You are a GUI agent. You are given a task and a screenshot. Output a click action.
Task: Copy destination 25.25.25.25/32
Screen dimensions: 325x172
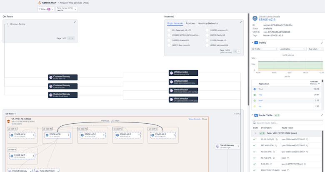(277, 140)
